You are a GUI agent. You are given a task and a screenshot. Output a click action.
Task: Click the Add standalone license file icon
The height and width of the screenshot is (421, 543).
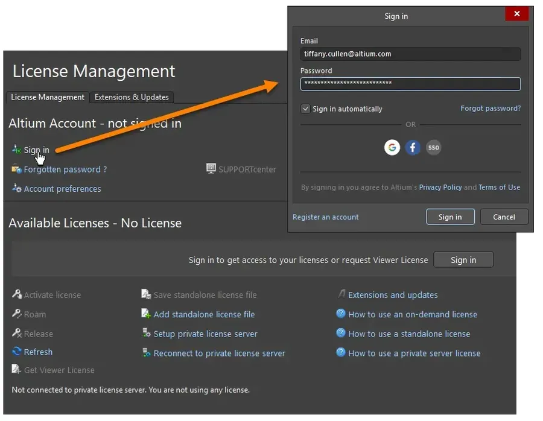click(x=146, y=314)
